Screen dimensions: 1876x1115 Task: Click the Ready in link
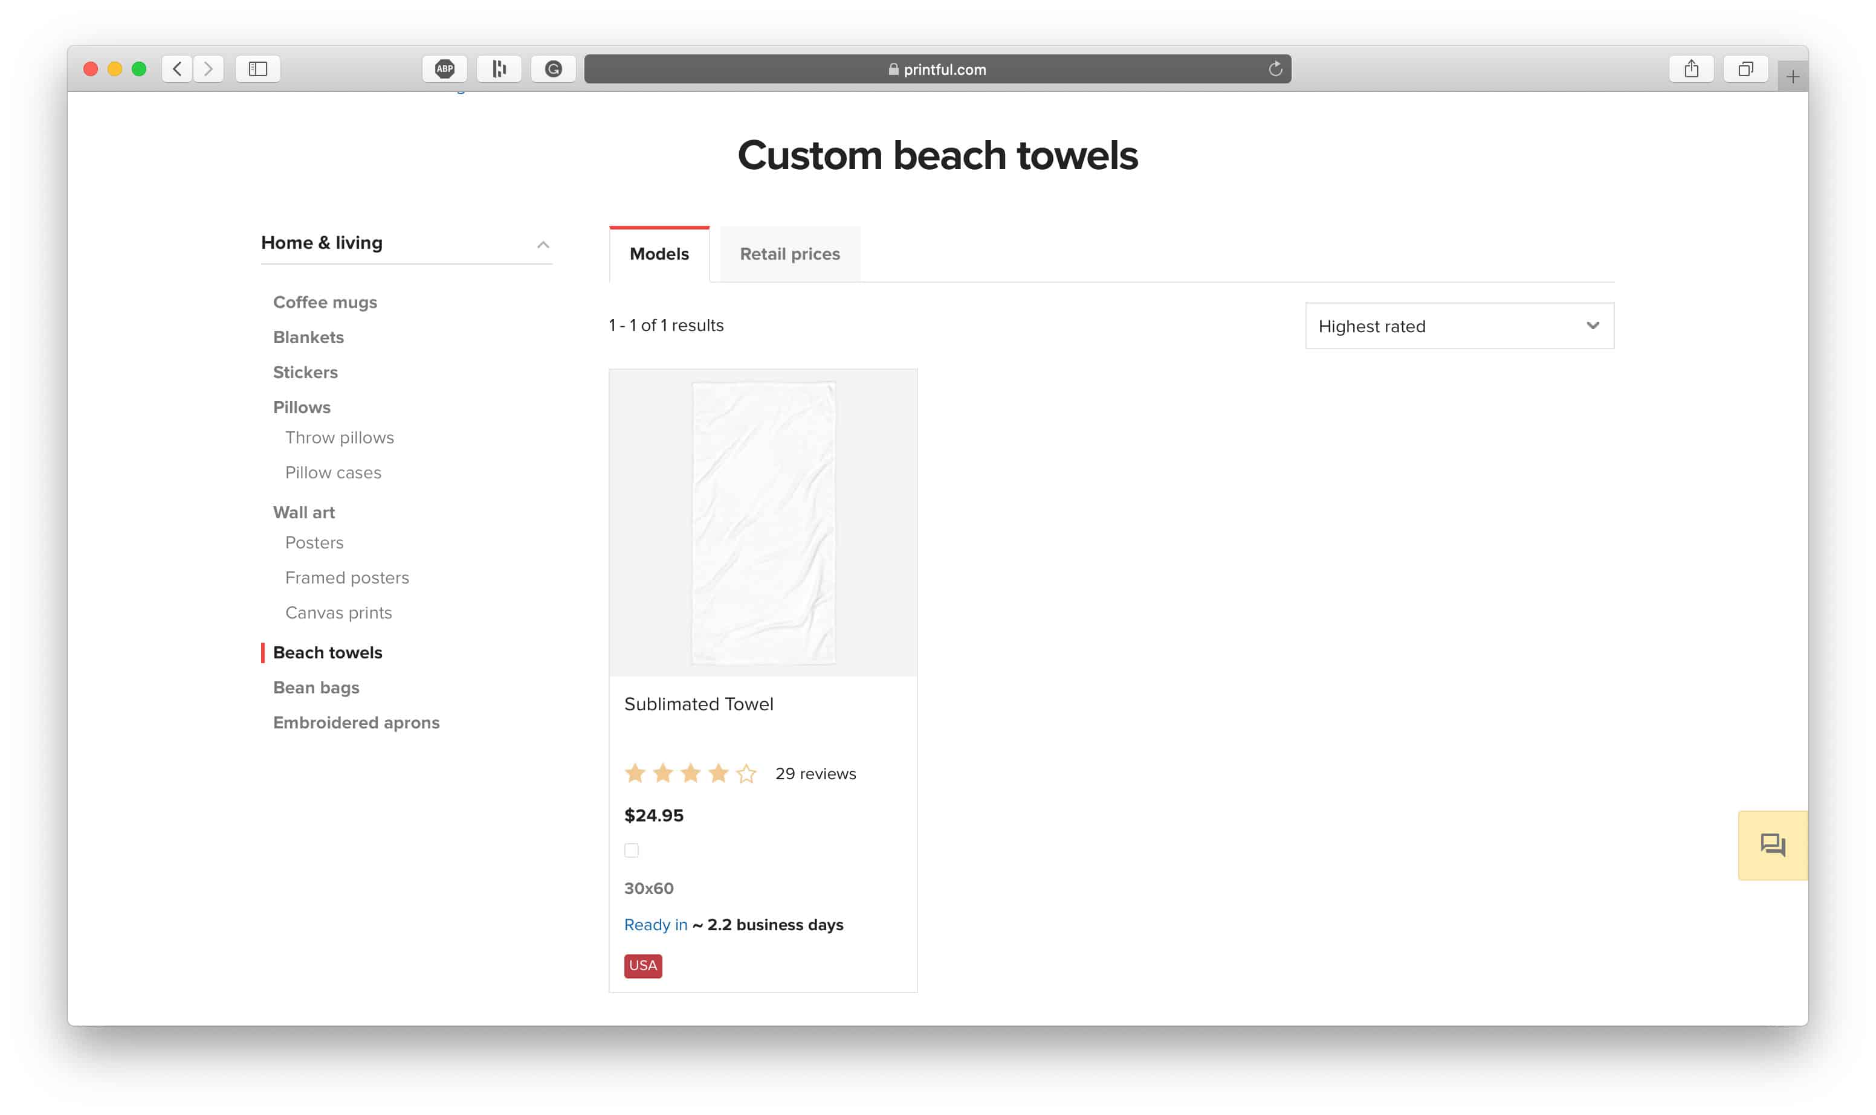pyautogui.click(x=655, y=925)
